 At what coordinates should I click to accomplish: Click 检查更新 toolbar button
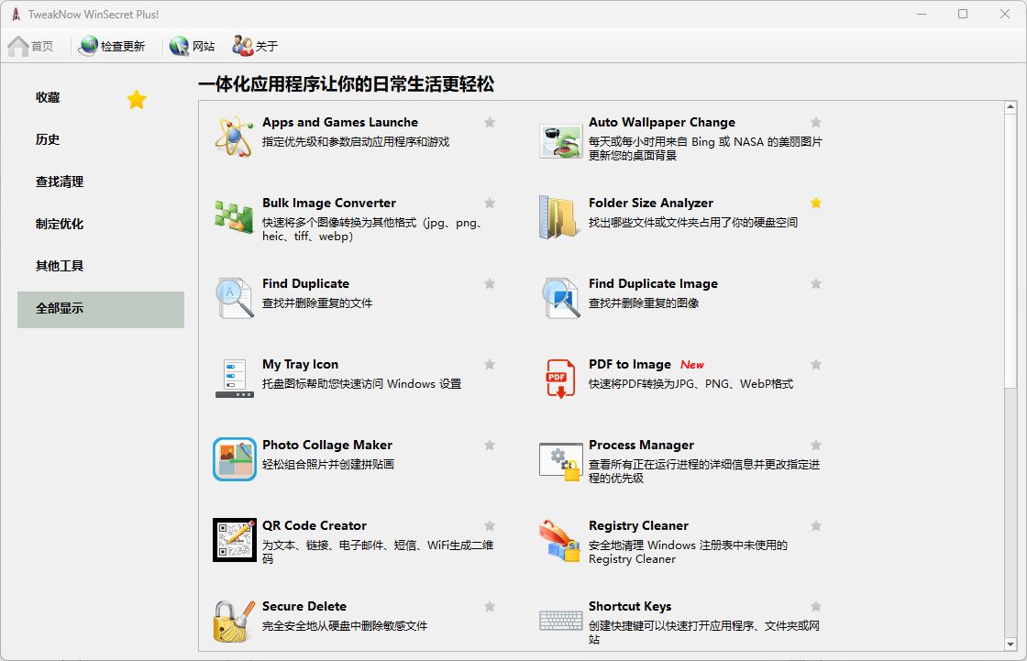click(111, 47)
